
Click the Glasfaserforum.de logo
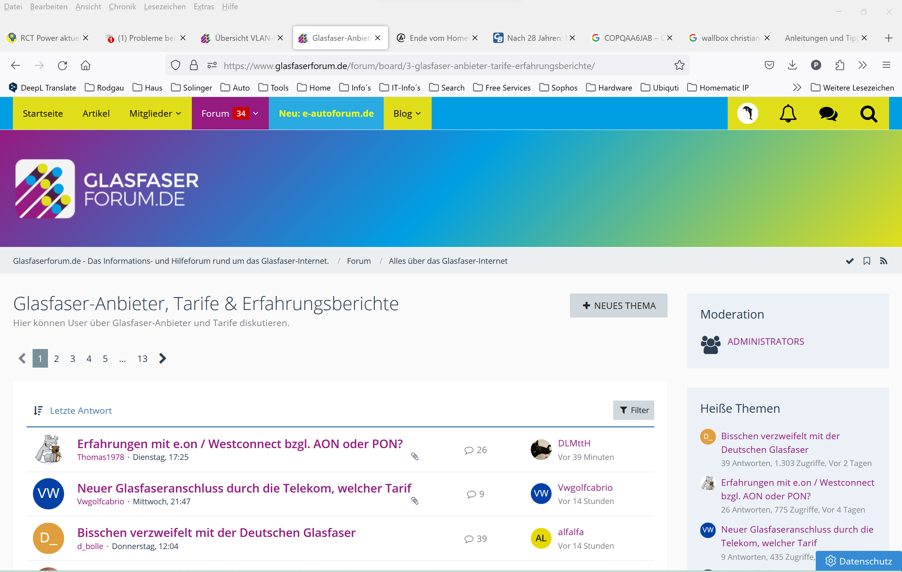pos(107,189)
